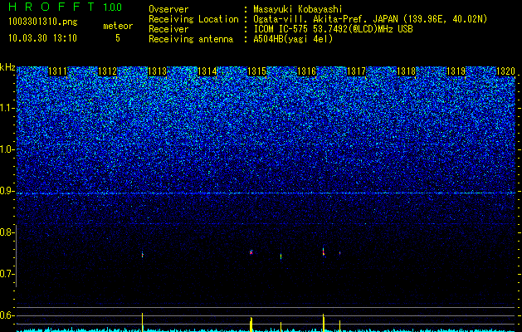522x332 pixels.
Task: Click the meteor echo at 1315 in spectrogram
Action: tap(251, 252)
